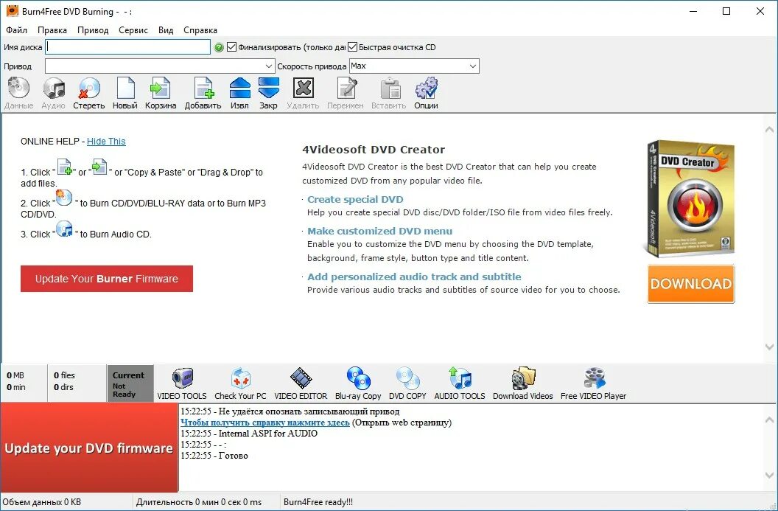Open the Файл menu
Viewport: 778px width, 511px height.
pyautogui.click(x=16, y=29)
